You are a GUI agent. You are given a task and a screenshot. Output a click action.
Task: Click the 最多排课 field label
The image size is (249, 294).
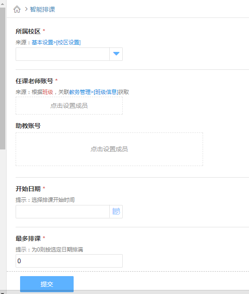28,239
